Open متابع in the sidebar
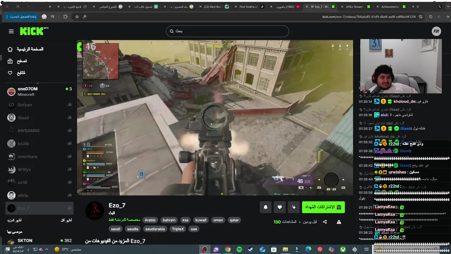Viewport: 451px width, 254px height. point(17,73)
